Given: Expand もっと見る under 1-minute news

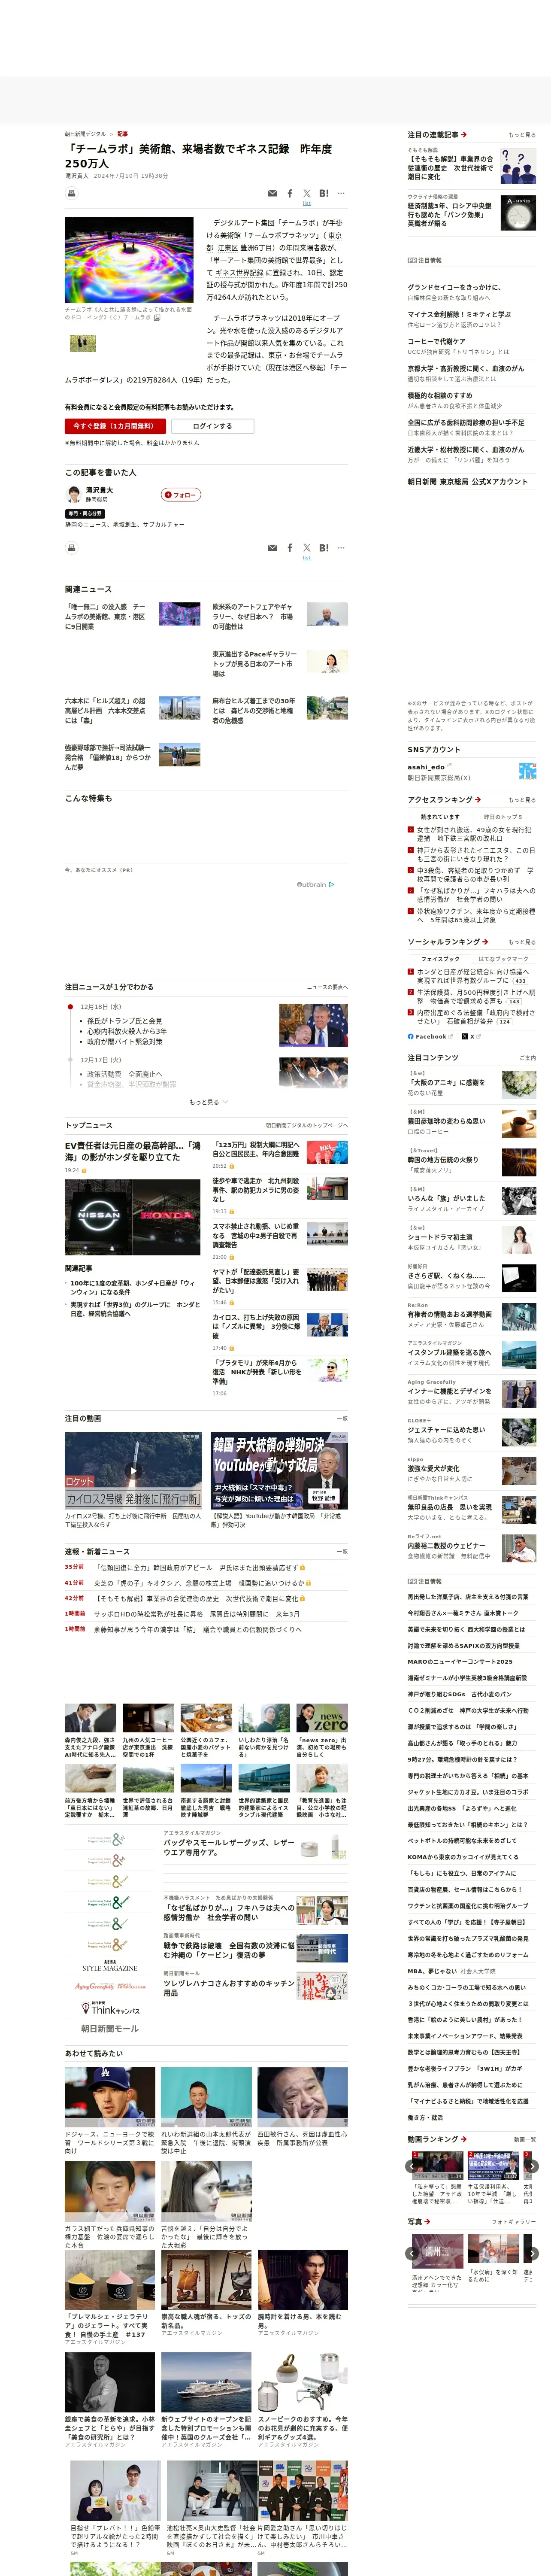Looking at the screenshot, I should [x=208, y=1102].
